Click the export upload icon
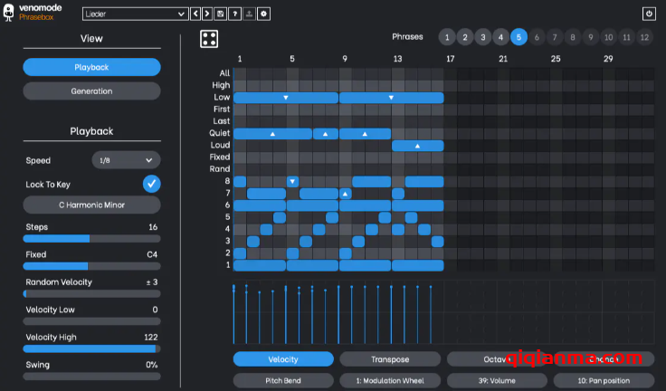666x391 pixels. [x=249, y=14]
